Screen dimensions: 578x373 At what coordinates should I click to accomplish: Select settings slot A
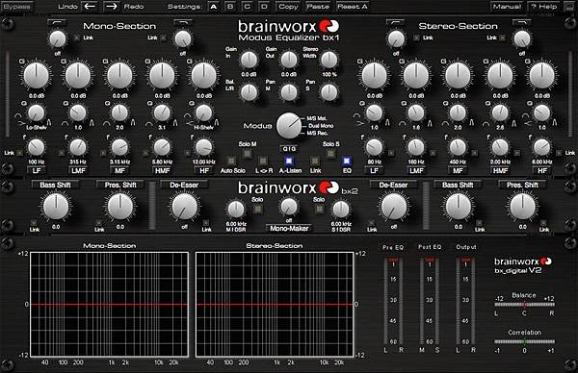point(214,7)
